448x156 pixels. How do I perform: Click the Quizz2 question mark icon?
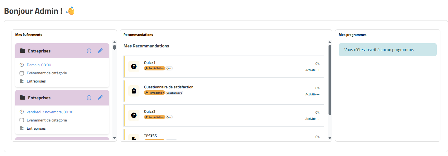[134, 115]
